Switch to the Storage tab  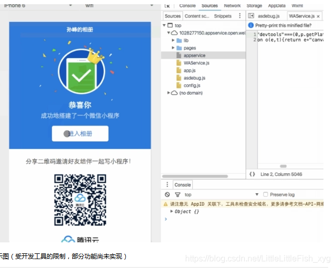tap(254, 6)
